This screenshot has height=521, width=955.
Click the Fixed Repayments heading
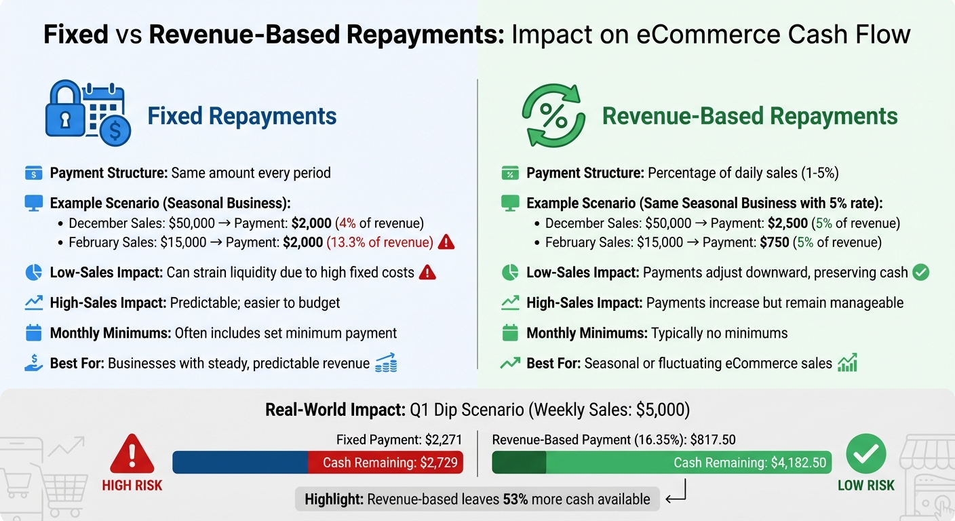click(x=242, y=116)
